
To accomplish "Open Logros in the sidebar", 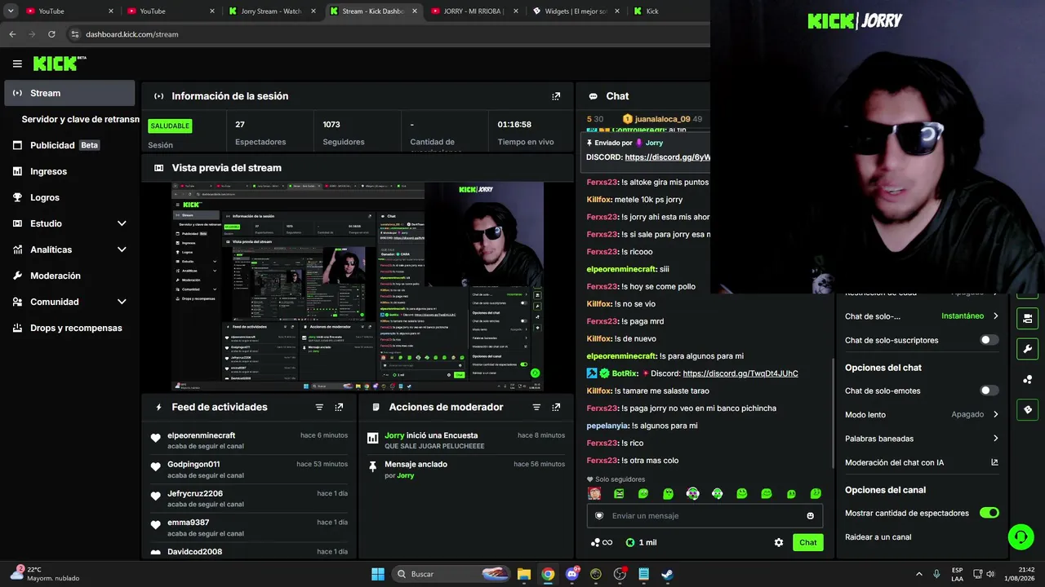I will tap(69, 197).
